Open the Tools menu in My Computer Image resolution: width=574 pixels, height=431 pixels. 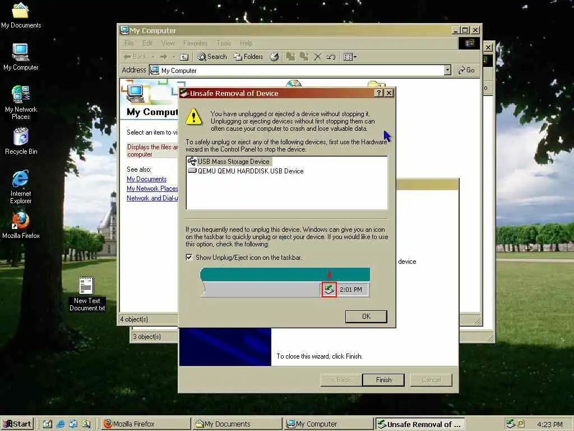tap(224, 43)
